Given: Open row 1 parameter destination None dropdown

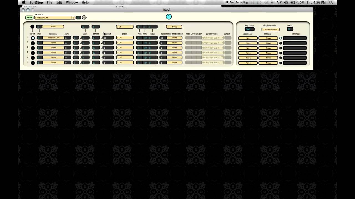Looking at the screenshot, I should [x=174, y=38].
